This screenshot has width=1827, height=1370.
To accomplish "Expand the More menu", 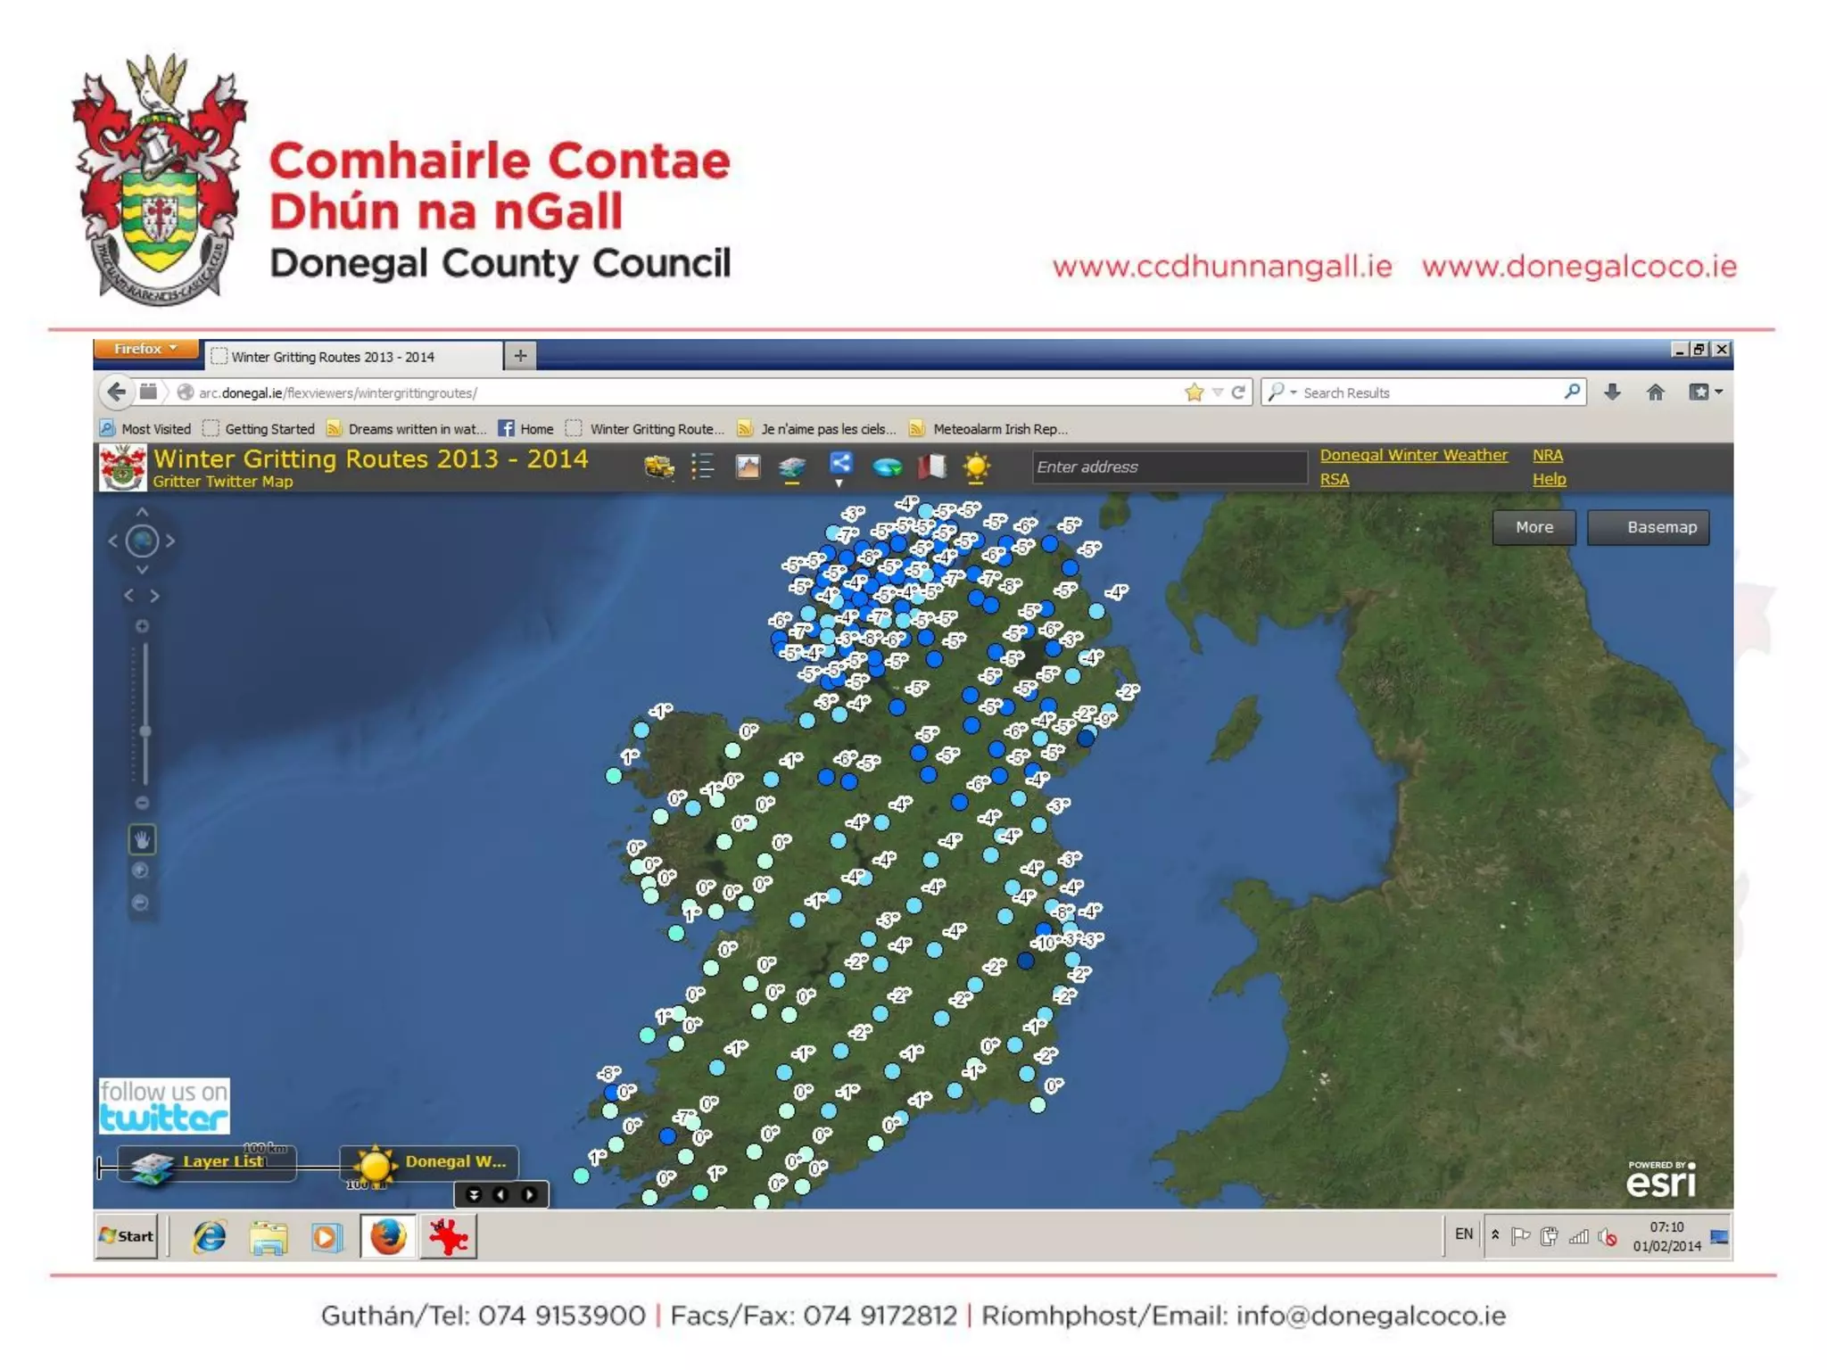I will [x=1534, y=527].
